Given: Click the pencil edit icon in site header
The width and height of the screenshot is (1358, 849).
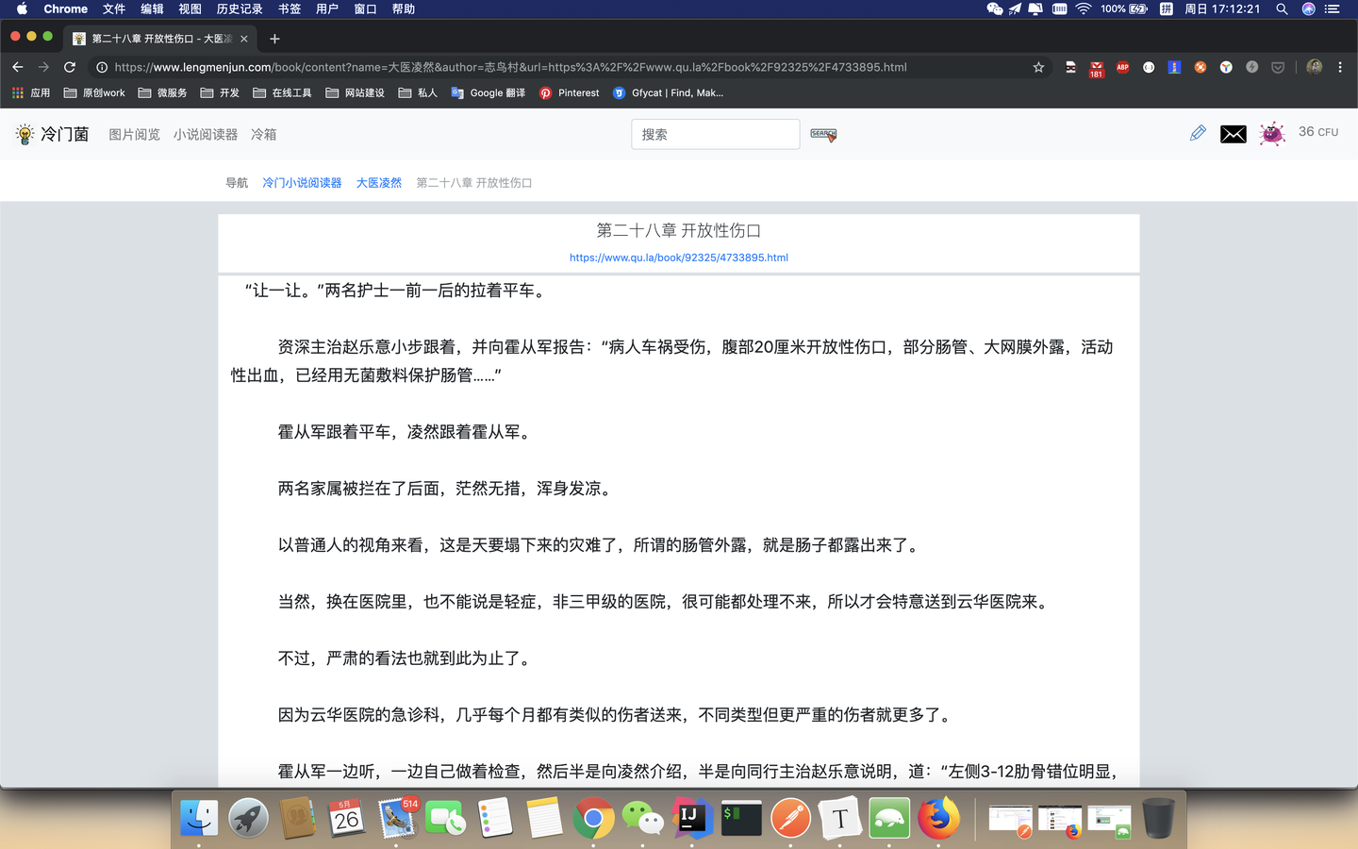Looking at the screenshot, I should (1198, 133).
